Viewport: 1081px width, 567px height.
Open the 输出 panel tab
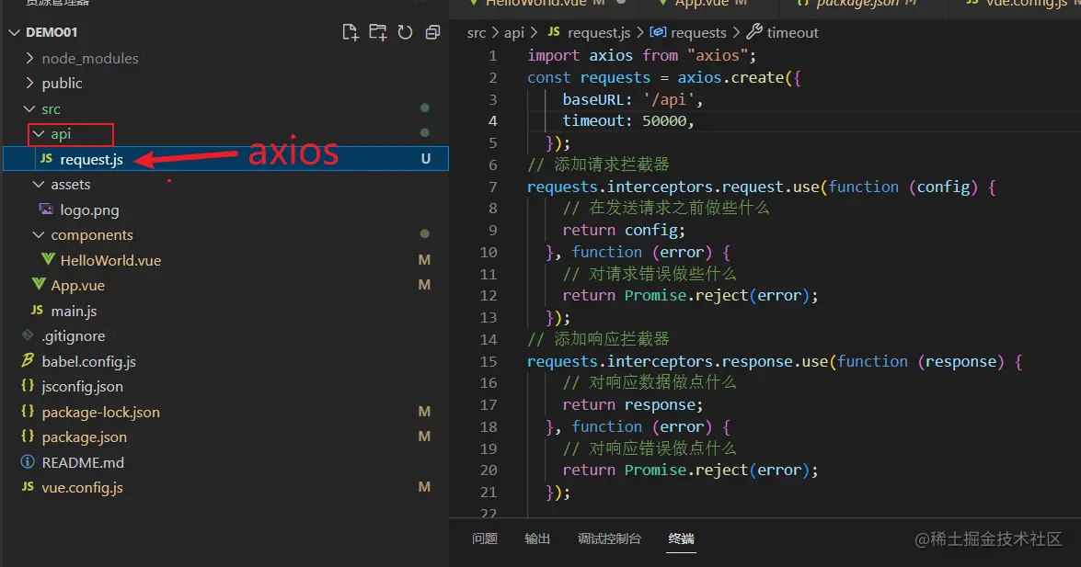pos(537,539)
